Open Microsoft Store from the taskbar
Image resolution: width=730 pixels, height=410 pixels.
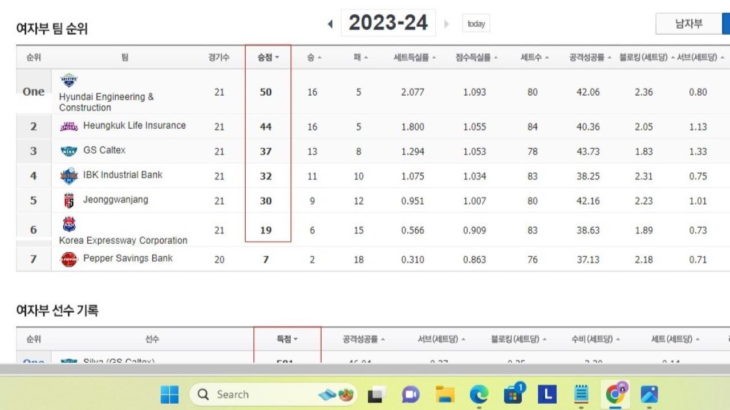tap(513, 394)
